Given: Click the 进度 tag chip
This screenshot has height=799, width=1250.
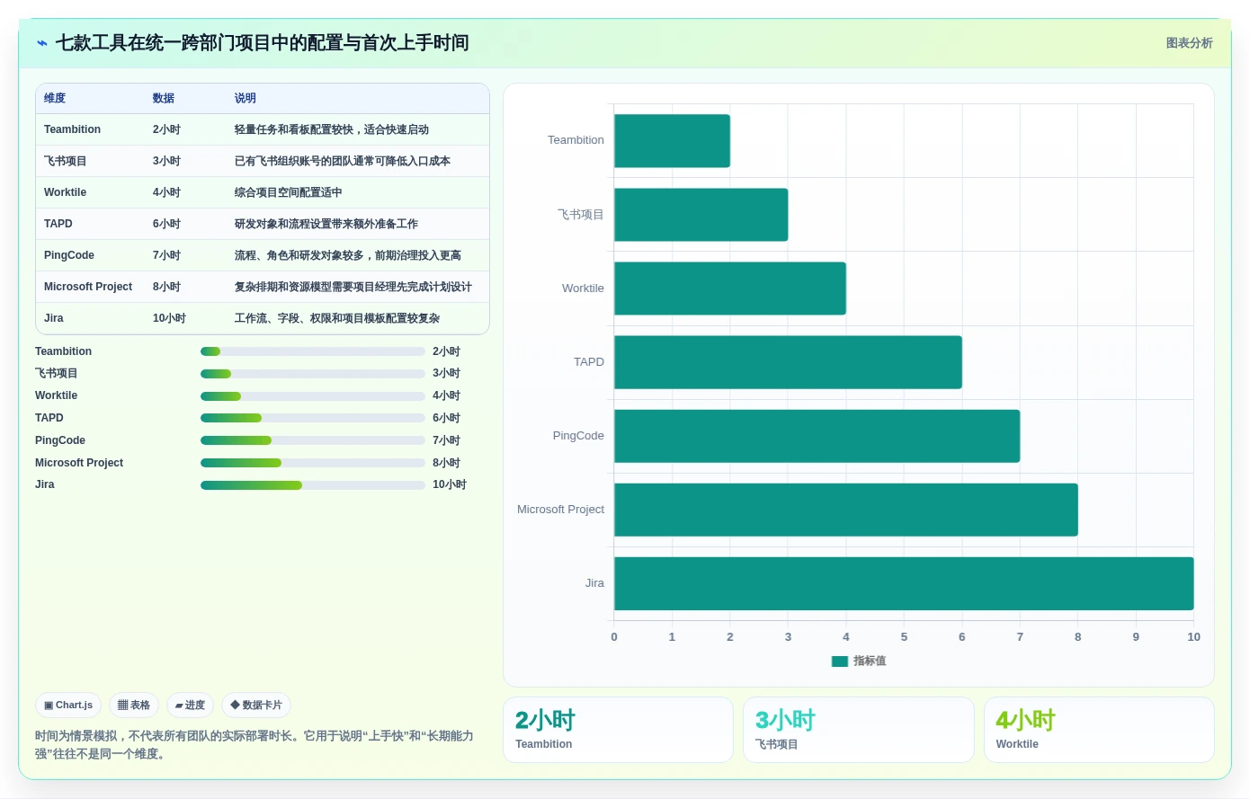Looking at the screenshot, I should tap(190, 706).
